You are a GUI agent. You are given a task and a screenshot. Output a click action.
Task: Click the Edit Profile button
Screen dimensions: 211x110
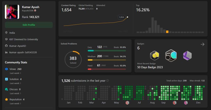coord(29,25)
